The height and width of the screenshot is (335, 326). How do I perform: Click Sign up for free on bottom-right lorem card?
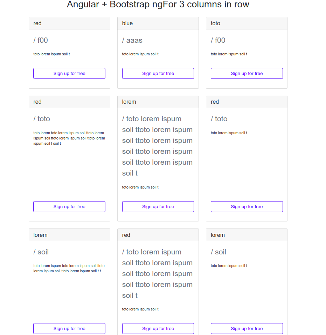(247, 328)
